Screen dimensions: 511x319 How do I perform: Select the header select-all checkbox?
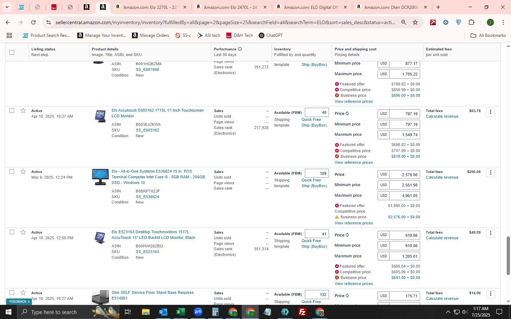click(x=12, y=52)
